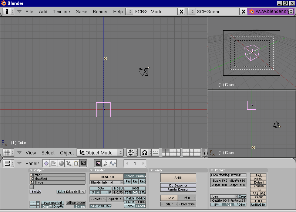Switch to Editing context square icon
Viewport: 296px width, 212px height.
[76, 163]
